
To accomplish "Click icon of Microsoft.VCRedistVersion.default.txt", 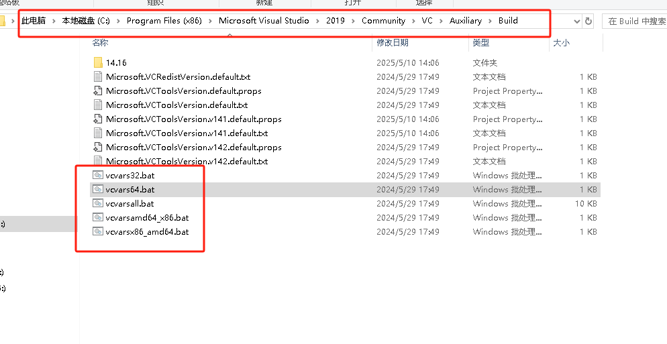I will pyautogui.click(x=98, y=76).
